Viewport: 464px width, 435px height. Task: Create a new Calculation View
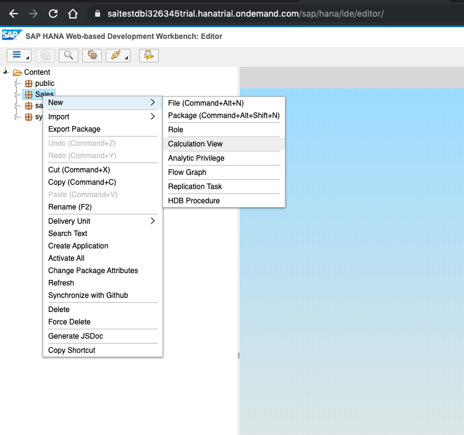224,144
